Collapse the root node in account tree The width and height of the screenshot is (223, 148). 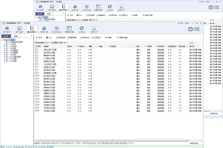point(3,40)
